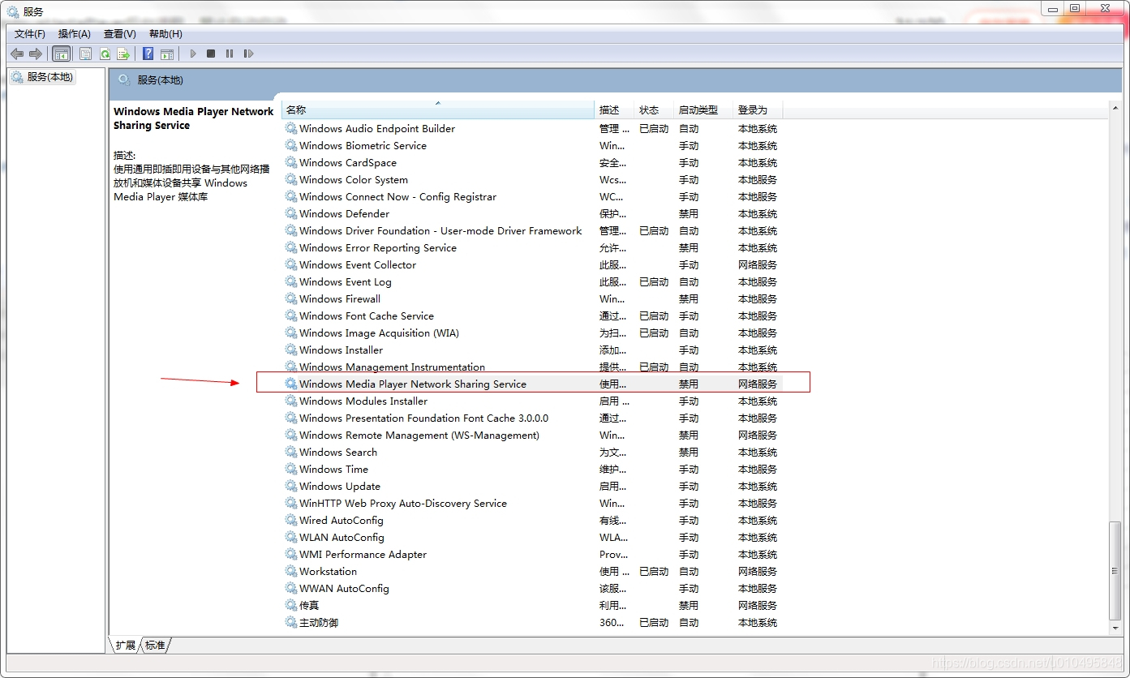Viewport: 1130px width, 678px height.
Task: Click the scrollbar up arrow of services list
Action: 1115,109
